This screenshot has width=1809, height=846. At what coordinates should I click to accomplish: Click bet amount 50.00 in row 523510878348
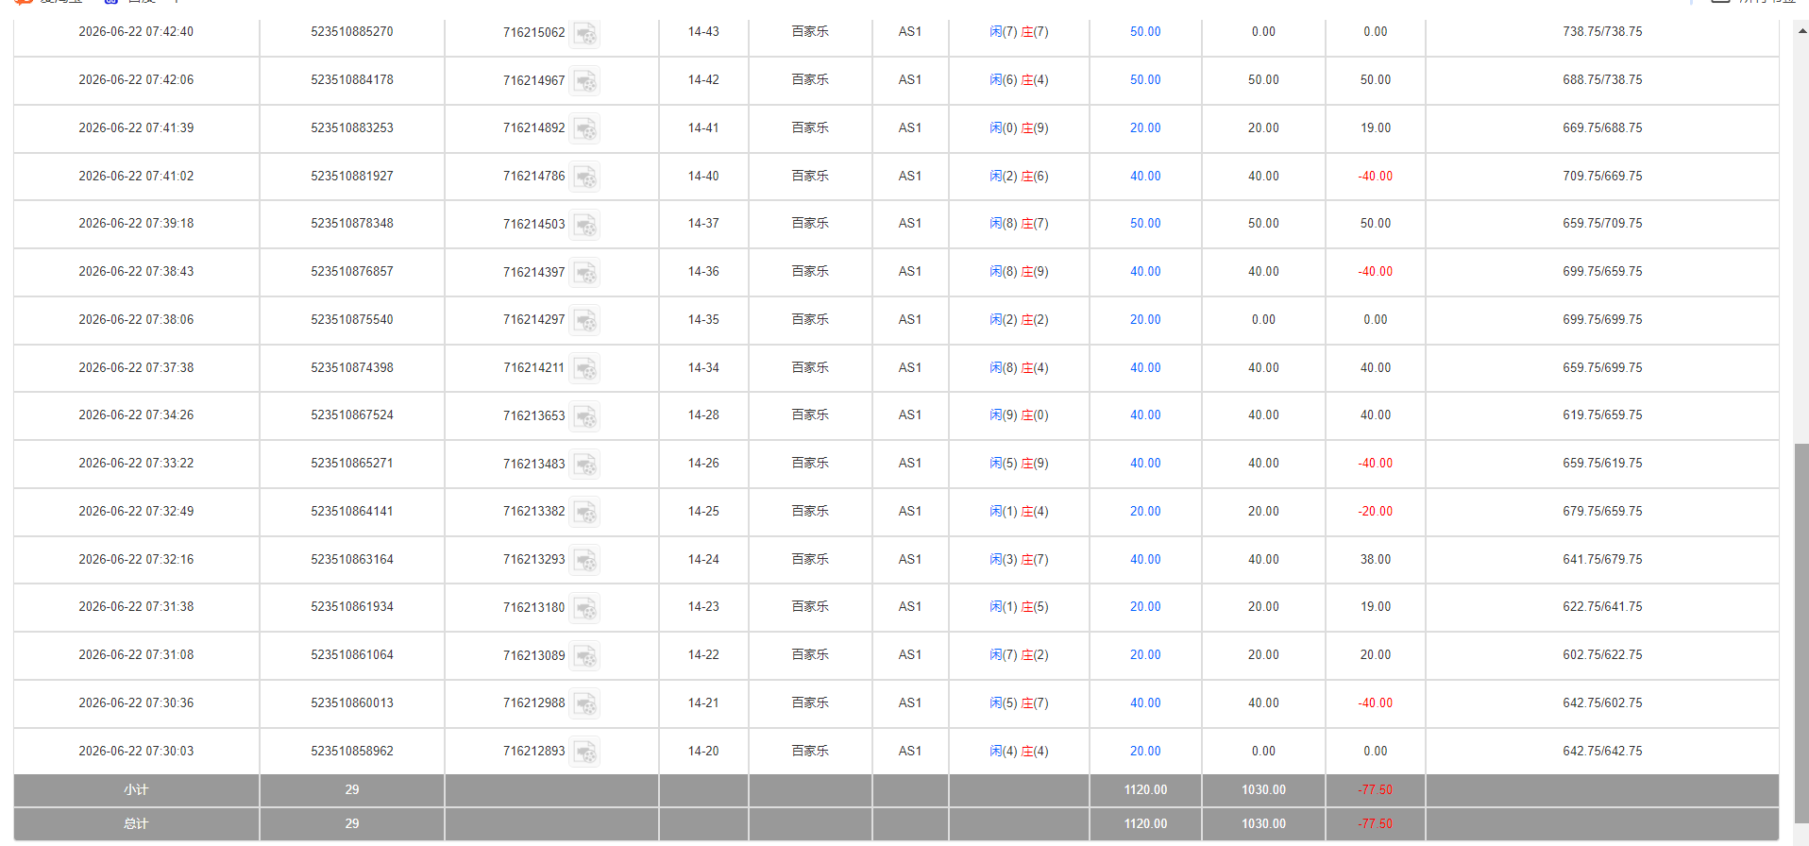(1145, 224)
